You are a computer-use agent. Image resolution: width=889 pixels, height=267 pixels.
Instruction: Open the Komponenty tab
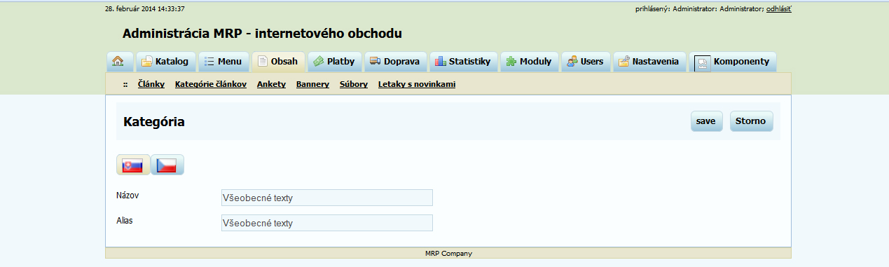click(x=732, y=62)
